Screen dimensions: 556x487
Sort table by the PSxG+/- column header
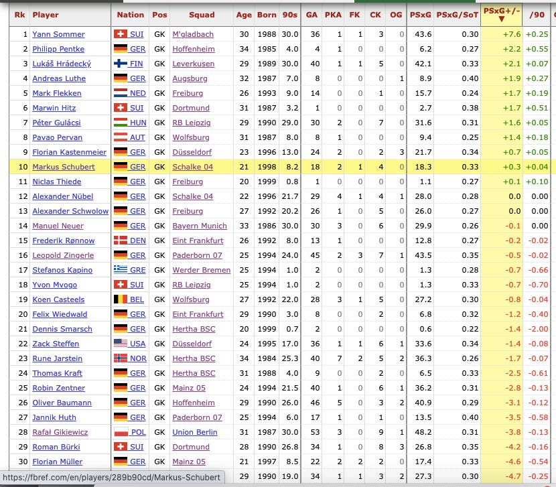pyautogui.click(x=500, y=14)
